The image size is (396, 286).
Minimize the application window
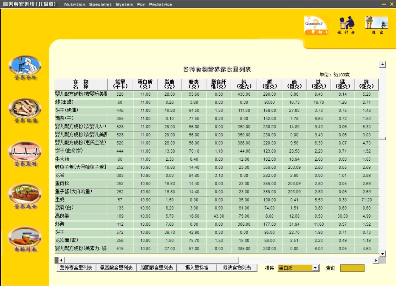point(384,4)
